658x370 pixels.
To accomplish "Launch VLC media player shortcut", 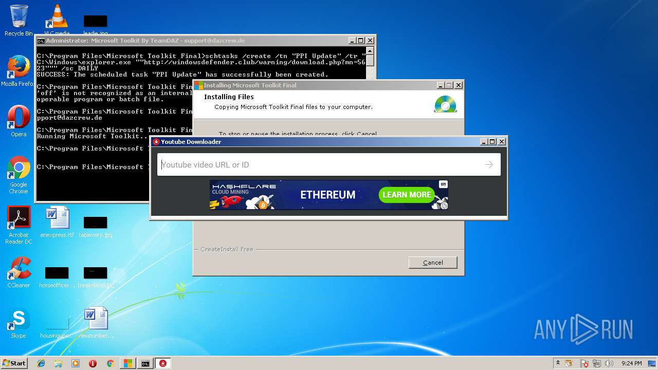I will [x=57, y=20].
